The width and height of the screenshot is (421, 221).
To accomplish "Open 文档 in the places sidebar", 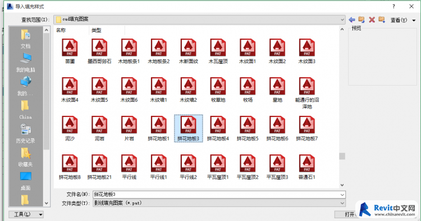I will point(25,39).
